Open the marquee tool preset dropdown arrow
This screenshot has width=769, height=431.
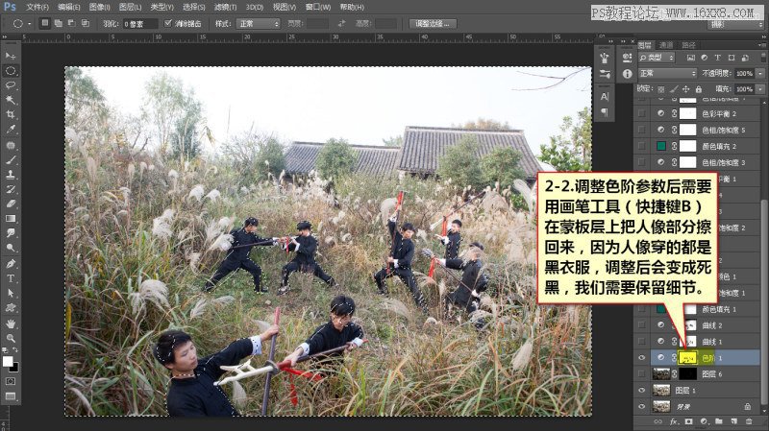point(30,23)
